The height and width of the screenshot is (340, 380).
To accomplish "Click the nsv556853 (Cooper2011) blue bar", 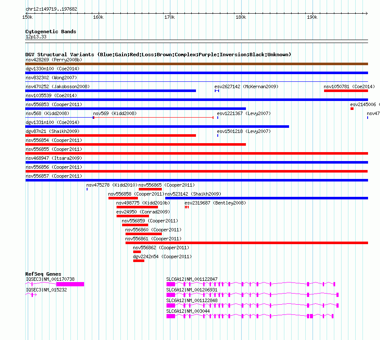I will (x=135, y=109).
